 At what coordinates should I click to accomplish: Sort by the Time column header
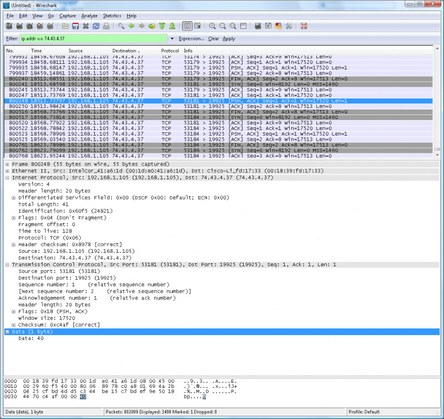[x=47, y=51]
